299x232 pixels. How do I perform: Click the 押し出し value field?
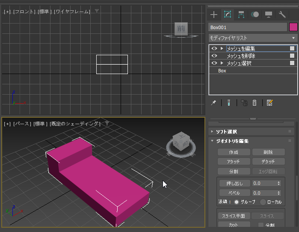(264, 183)
